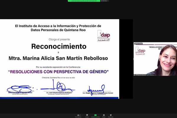Click the idaip logo on the certificate
The height and width of the screenshot is (118, 177).
pyautogui.click(x=104, y=36)
